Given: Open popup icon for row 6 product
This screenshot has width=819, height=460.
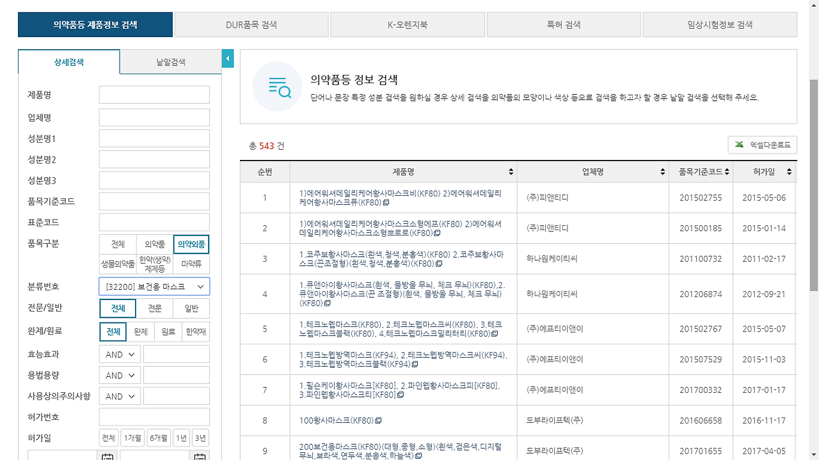Looking at the screenshot, I should pyautogui.click(x=415, y=364).
